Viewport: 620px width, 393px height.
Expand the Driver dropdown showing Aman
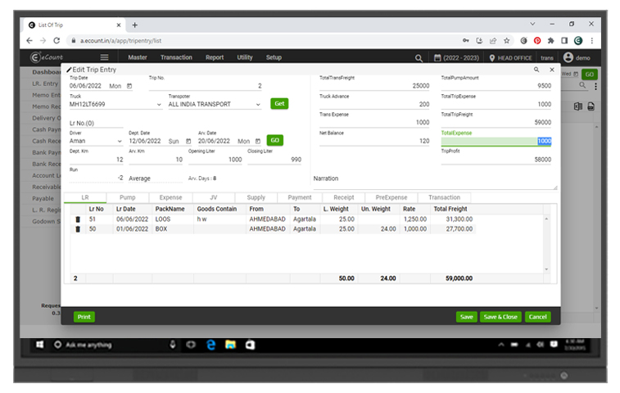120,141
